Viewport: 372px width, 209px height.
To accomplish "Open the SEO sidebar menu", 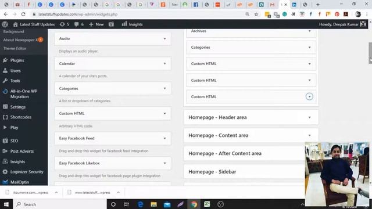I will click(x=14, y=140).
